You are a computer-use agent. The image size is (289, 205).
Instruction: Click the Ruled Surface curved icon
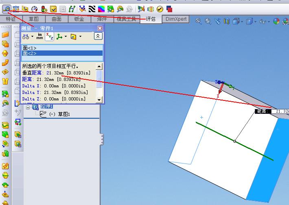pyautogui.click(x=5, y=63)
